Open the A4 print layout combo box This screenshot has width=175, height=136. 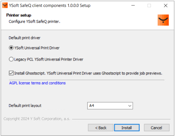coord(110,106)
